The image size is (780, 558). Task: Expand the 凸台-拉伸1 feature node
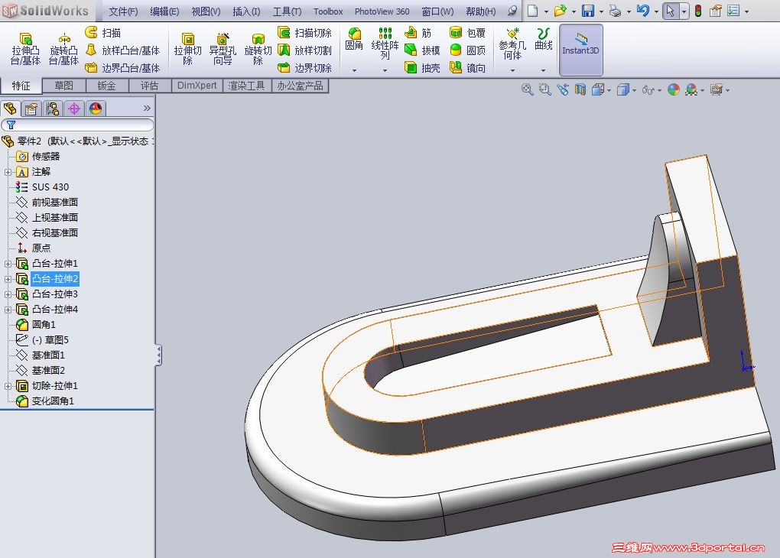coord(8,264)
